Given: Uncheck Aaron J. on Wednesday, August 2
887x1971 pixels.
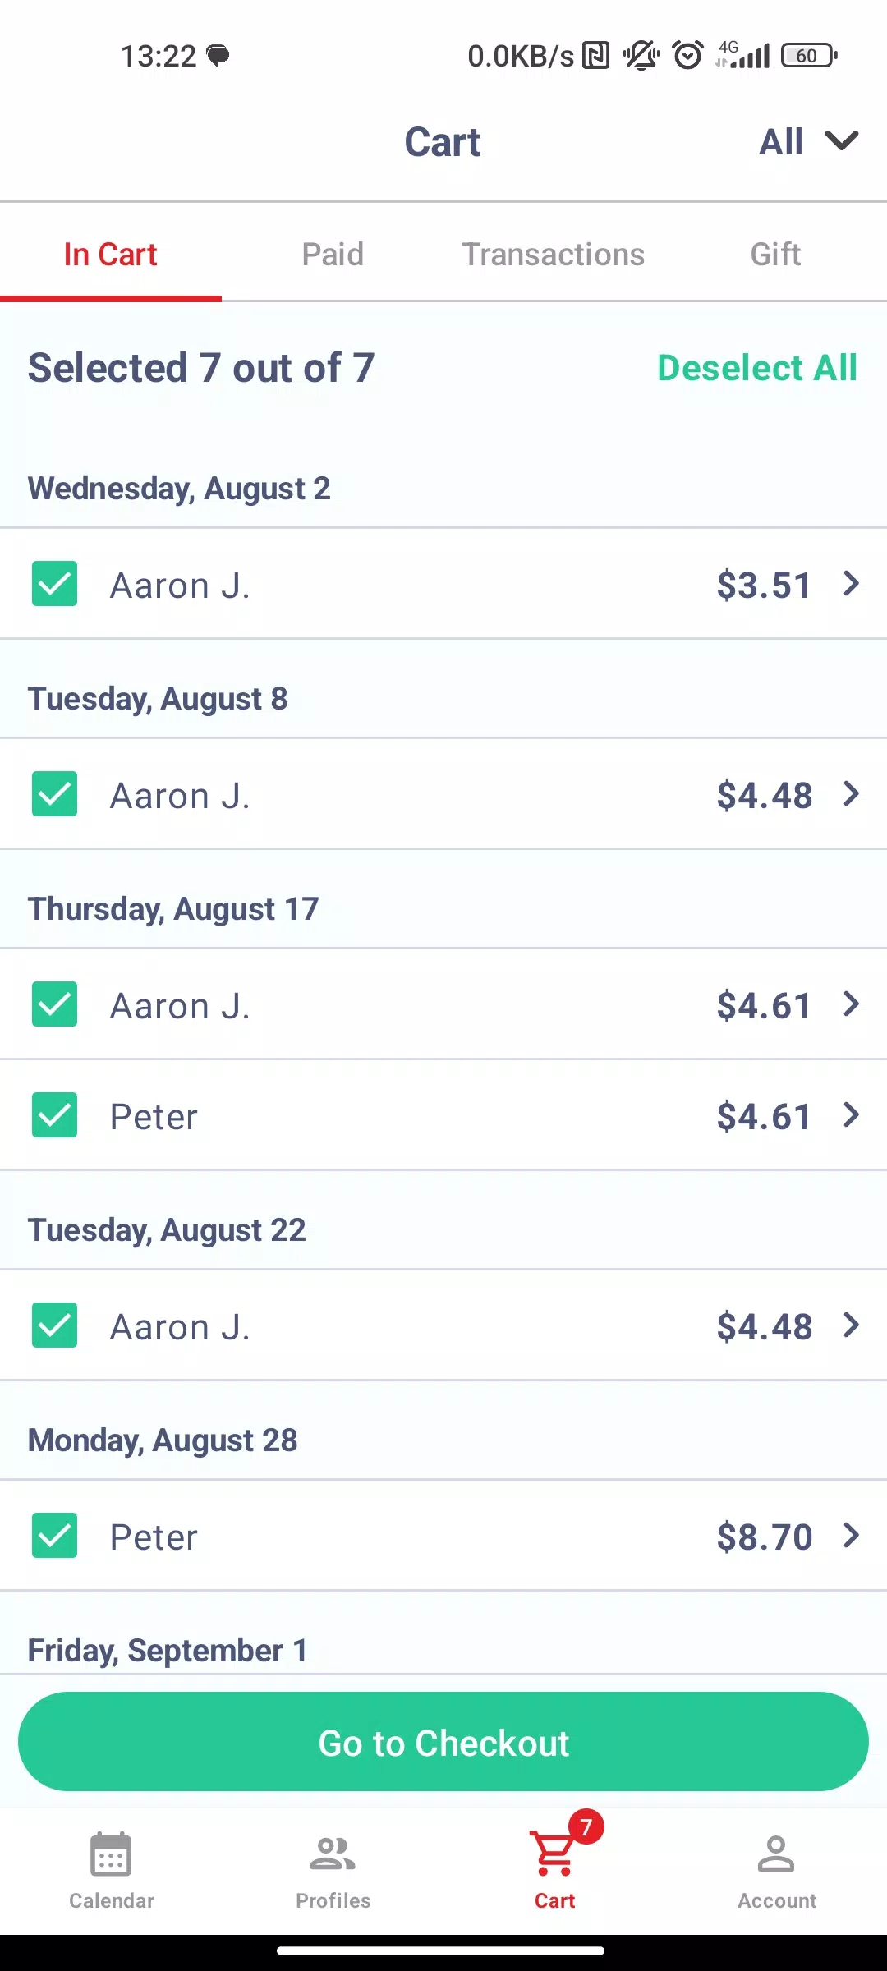Looking at the screenshot, I should coord(54,584).
